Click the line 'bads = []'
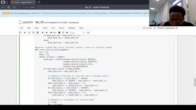The height and width of the screenshot is (110, 196). 44,54
